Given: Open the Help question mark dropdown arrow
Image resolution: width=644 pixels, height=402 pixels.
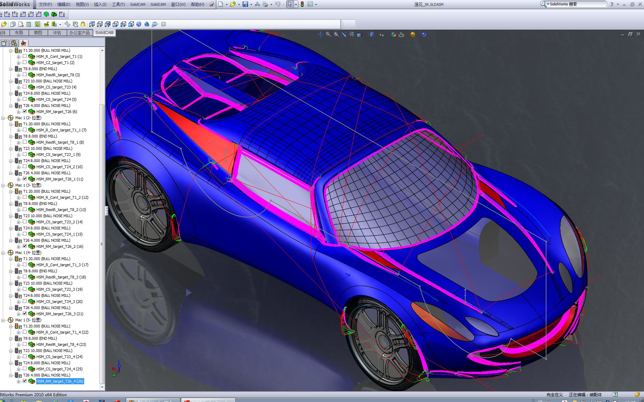Looking at the screenshot, I should [x=618, y=4].
